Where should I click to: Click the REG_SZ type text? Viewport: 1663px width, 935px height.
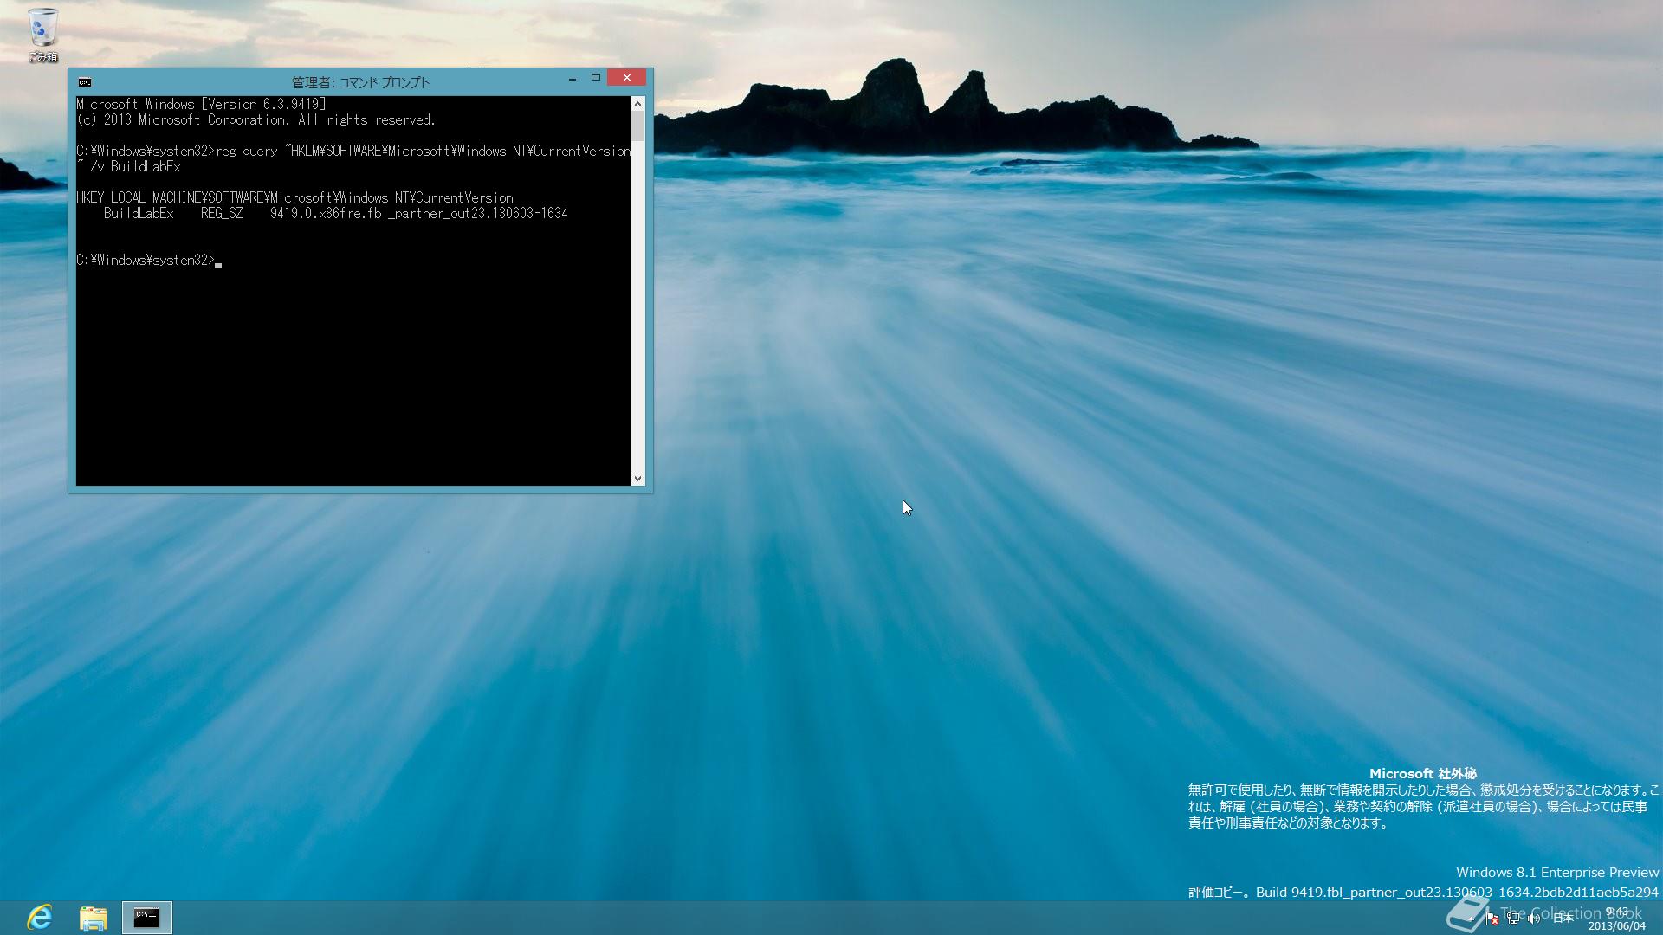pyautogui.click(x=222, y=213)
